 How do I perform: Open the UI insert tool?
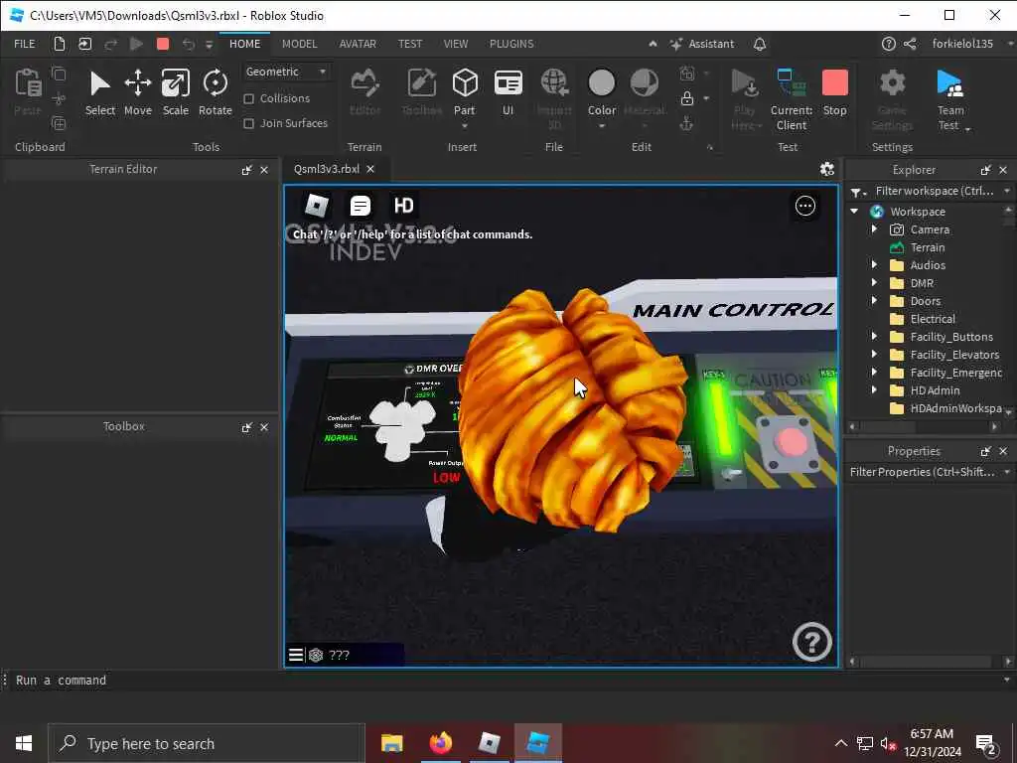tap(508, 92)
